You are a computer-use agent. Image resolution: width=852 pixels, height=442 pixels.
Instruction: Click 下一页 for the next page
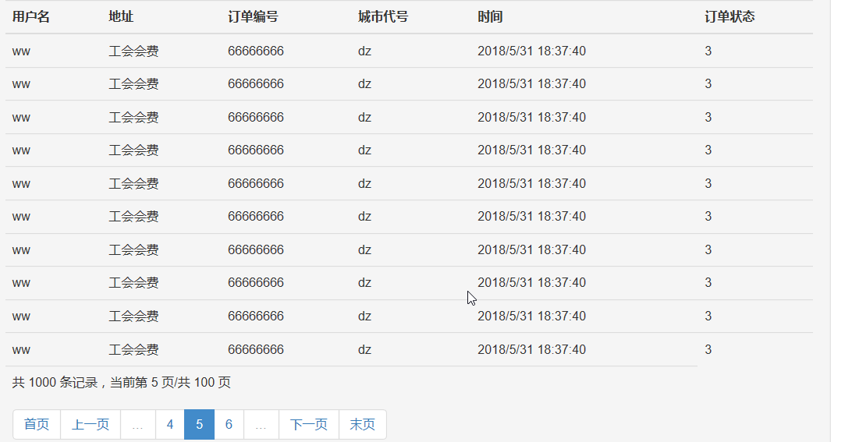[x=309, y=424]
